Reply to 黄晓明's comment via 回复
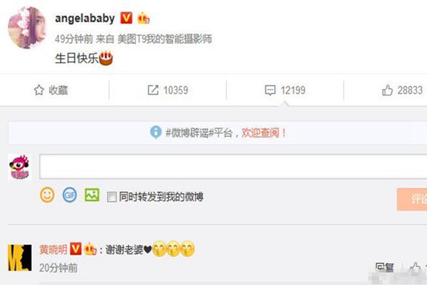The image size is (427, 285). click(x=384, y=267)
